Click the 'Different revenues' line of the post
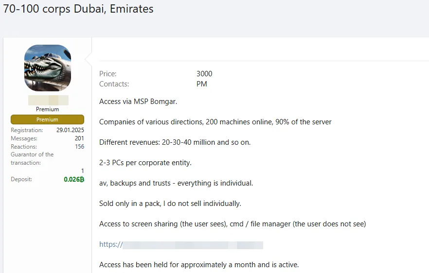Viewport: 429px width, 273px height. pos(175,142)
